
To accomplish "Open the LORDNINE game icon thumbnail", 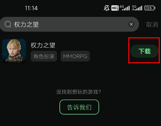I will [14, 51].
